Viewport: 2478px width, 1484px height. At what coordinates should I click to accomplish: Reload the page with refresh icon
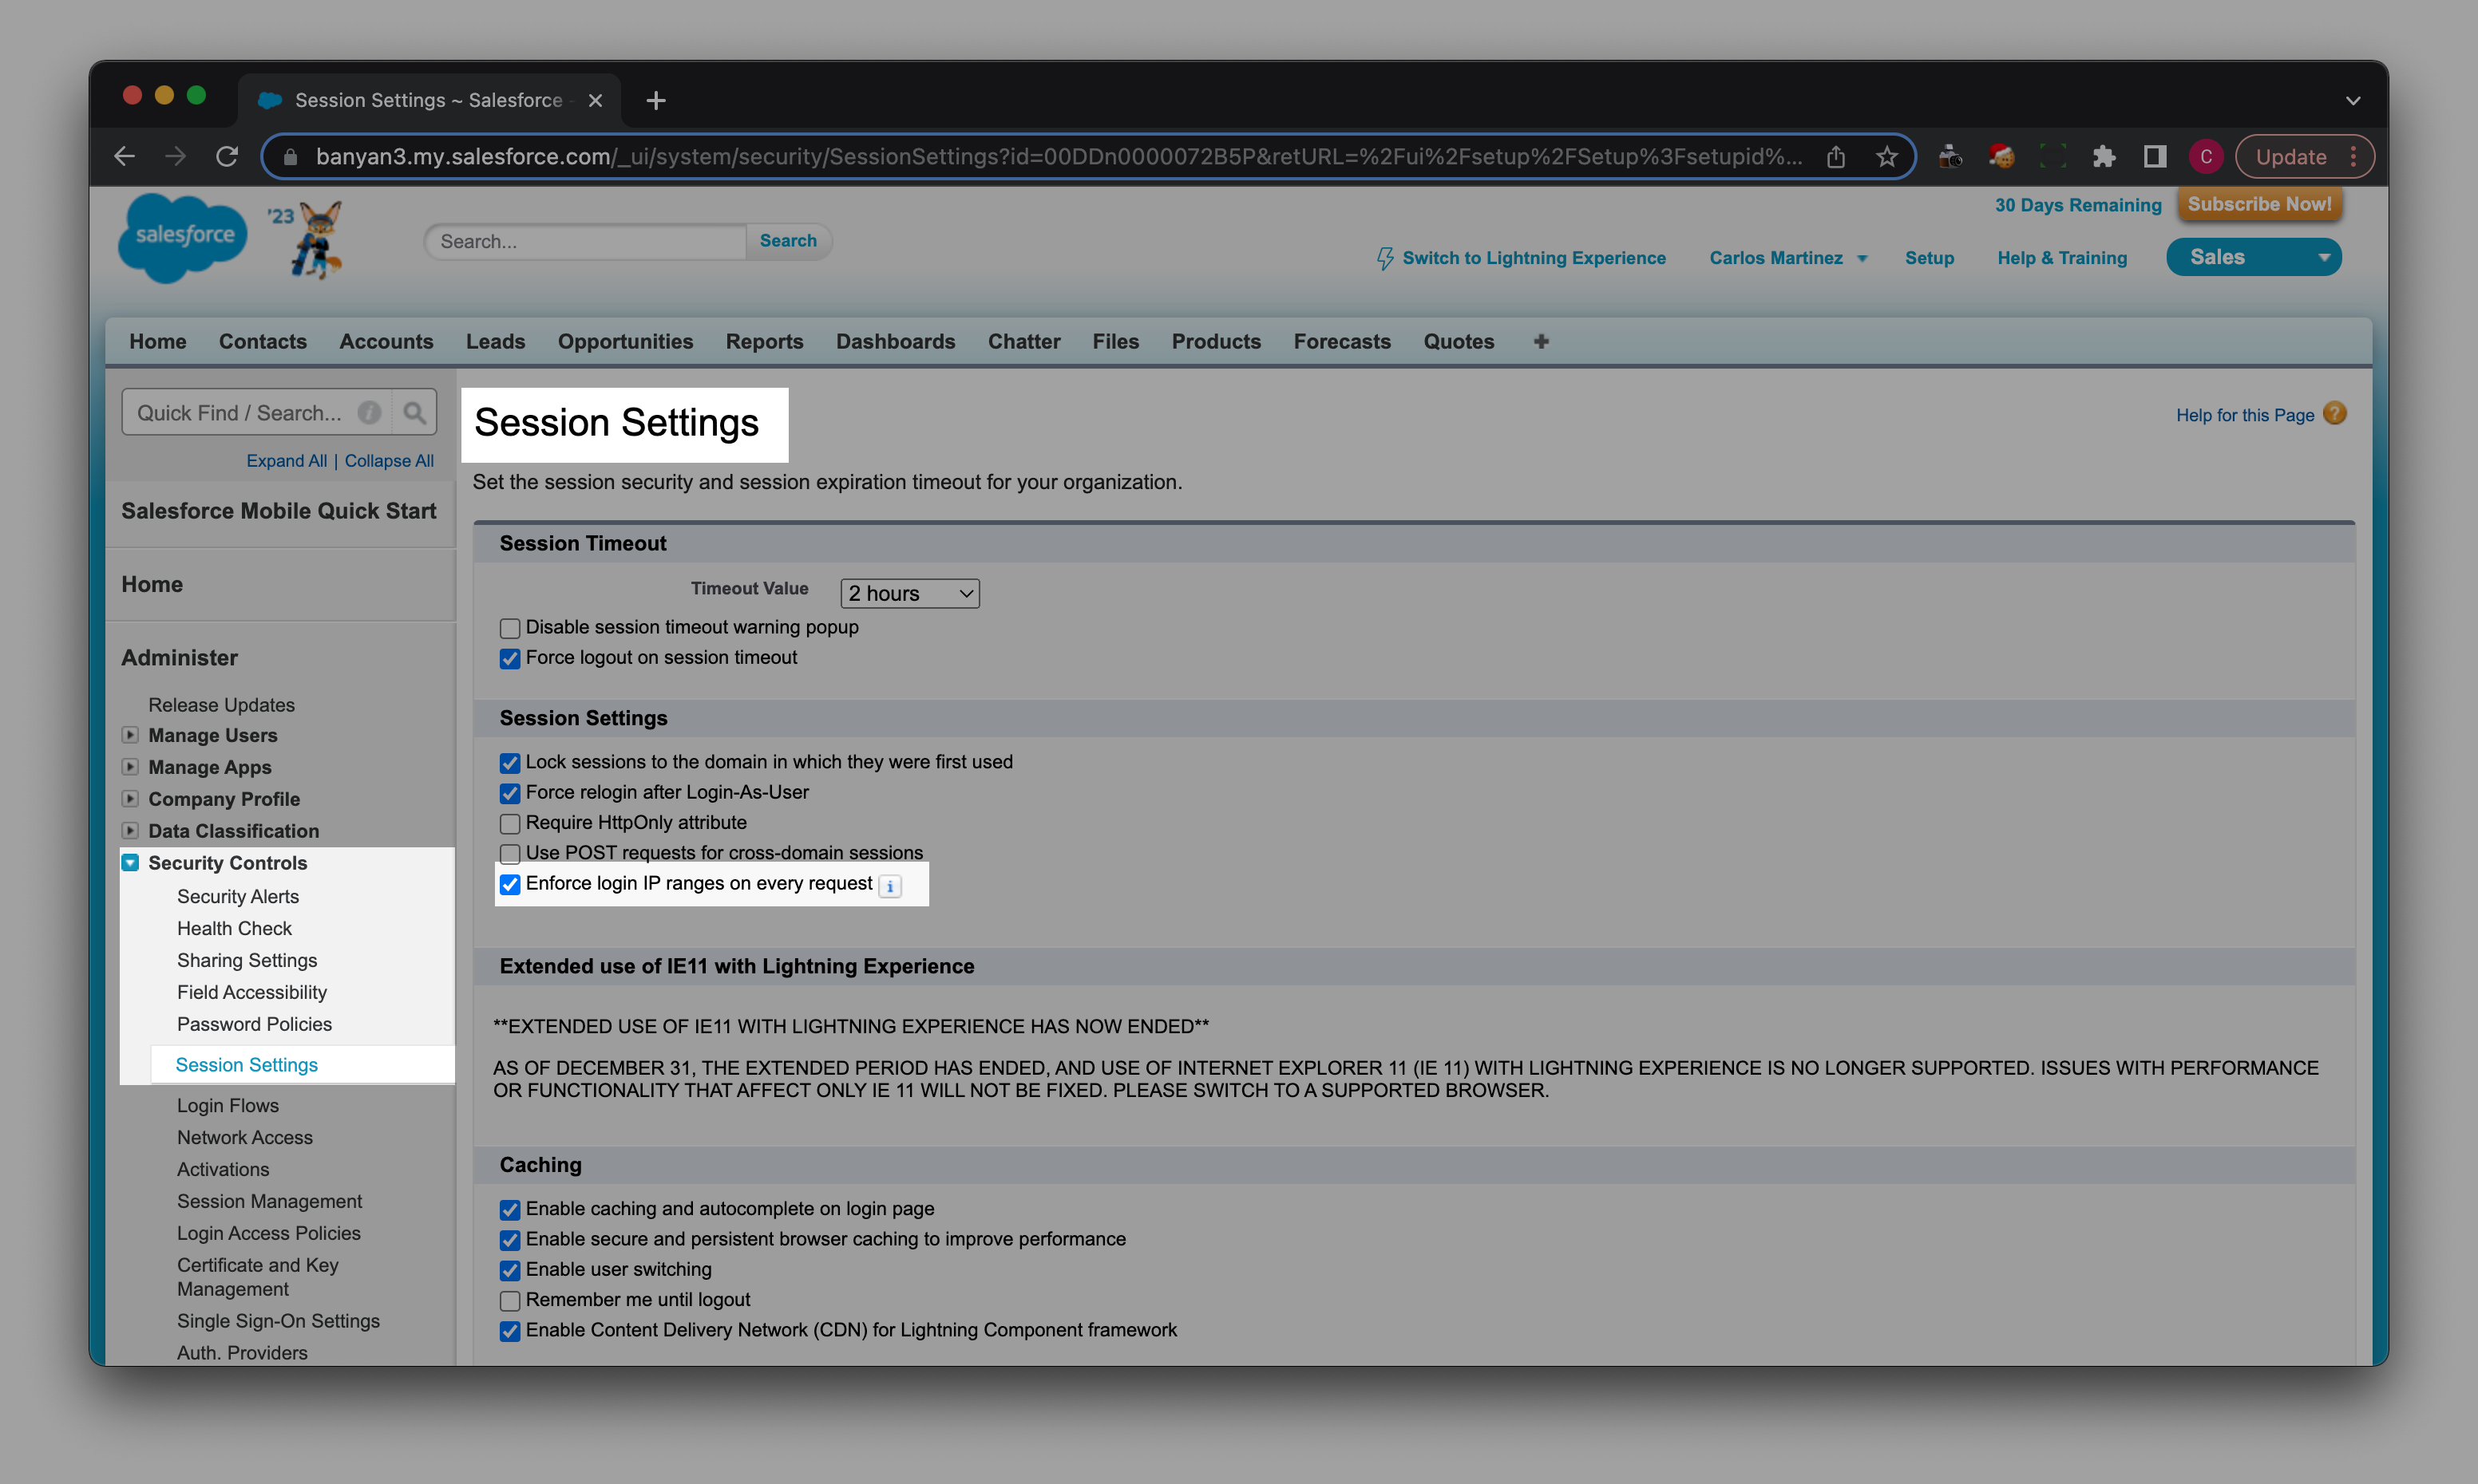point(227,157)
